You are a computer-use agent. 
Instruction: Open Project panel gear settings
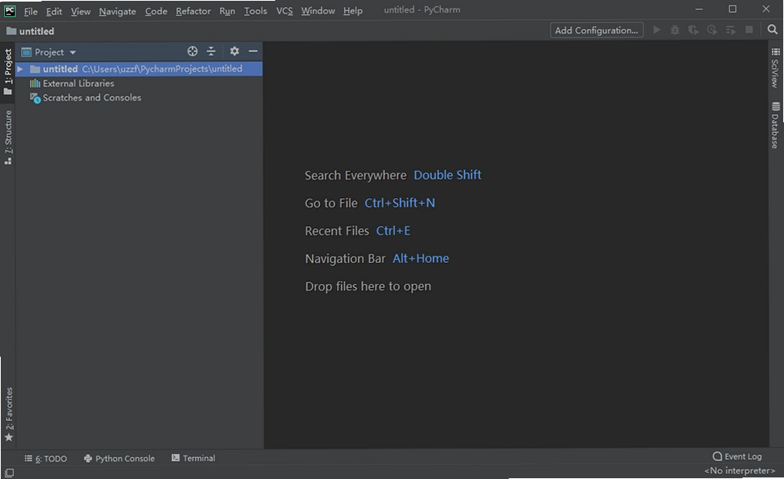(234, 51)
